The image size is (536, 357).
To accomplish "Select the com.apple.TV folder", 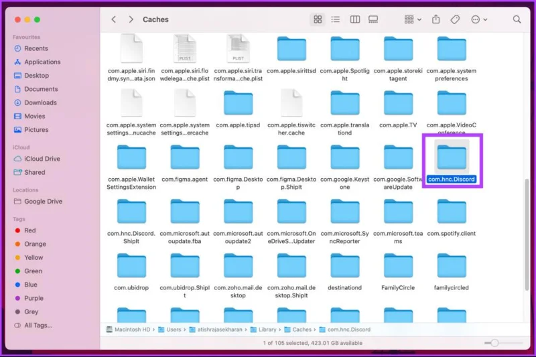I will pyautogui.click(x=398, y=109).
